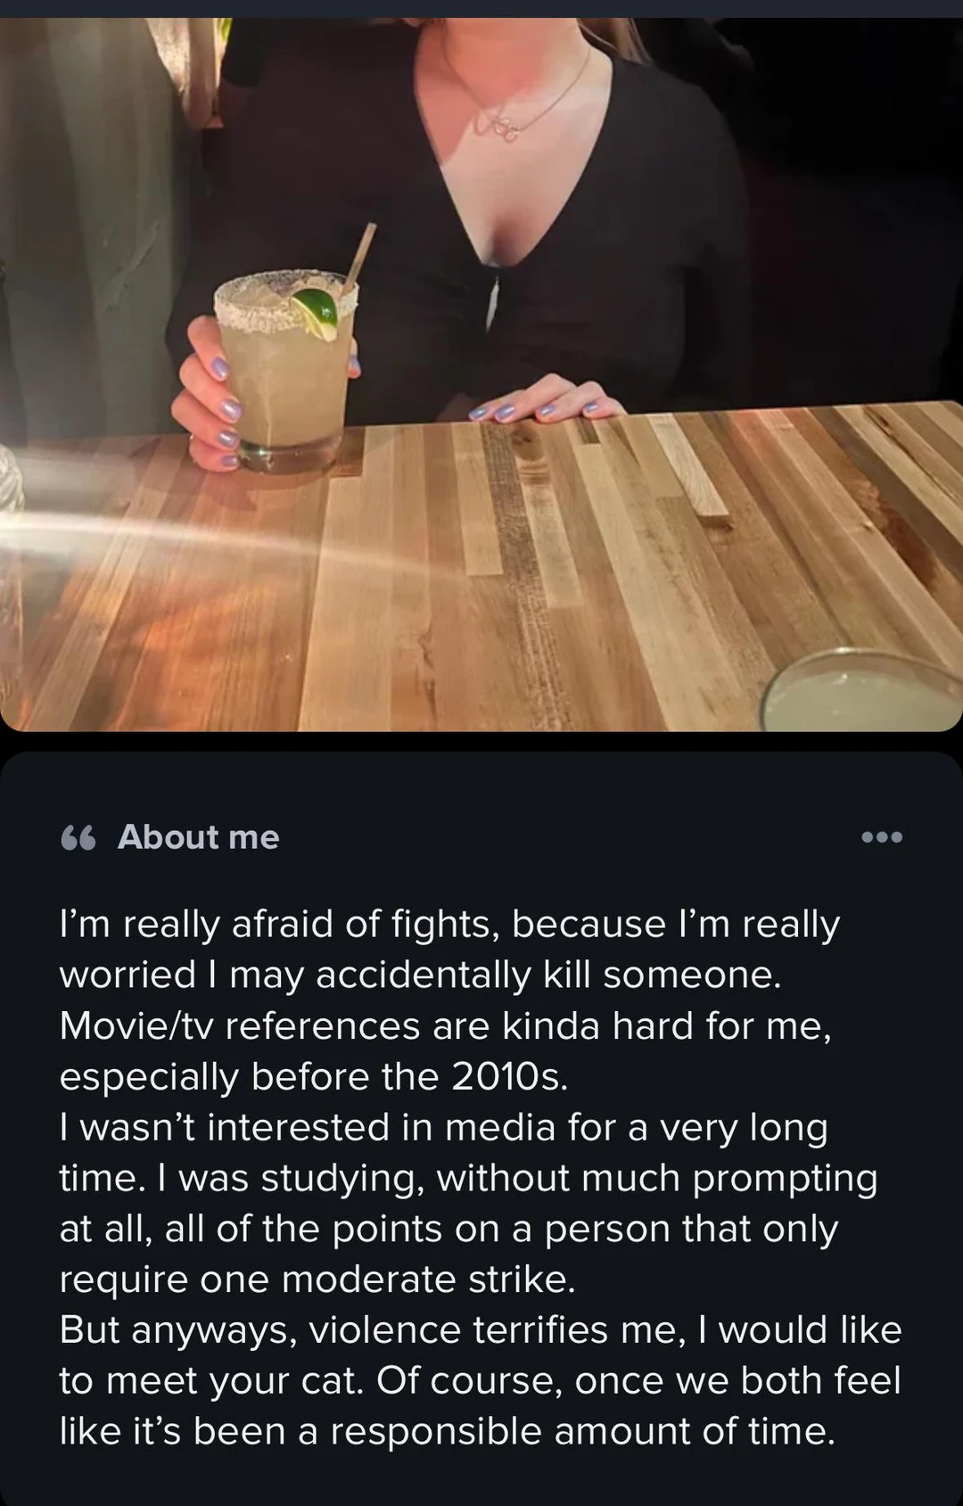Image resolution: width=963 pixels, height=1506 pixels.
Task: Tap the 'I wasn't interested in media' line
Action: (x=443, y=1127)
